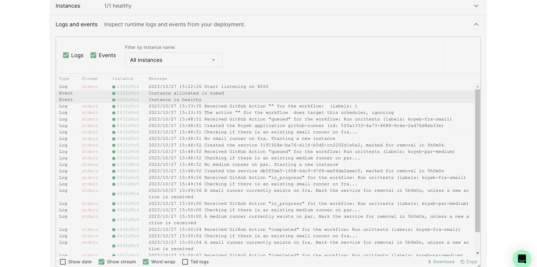
Task: Uncheck the Logs checkbox
Action: pos(66,55)
